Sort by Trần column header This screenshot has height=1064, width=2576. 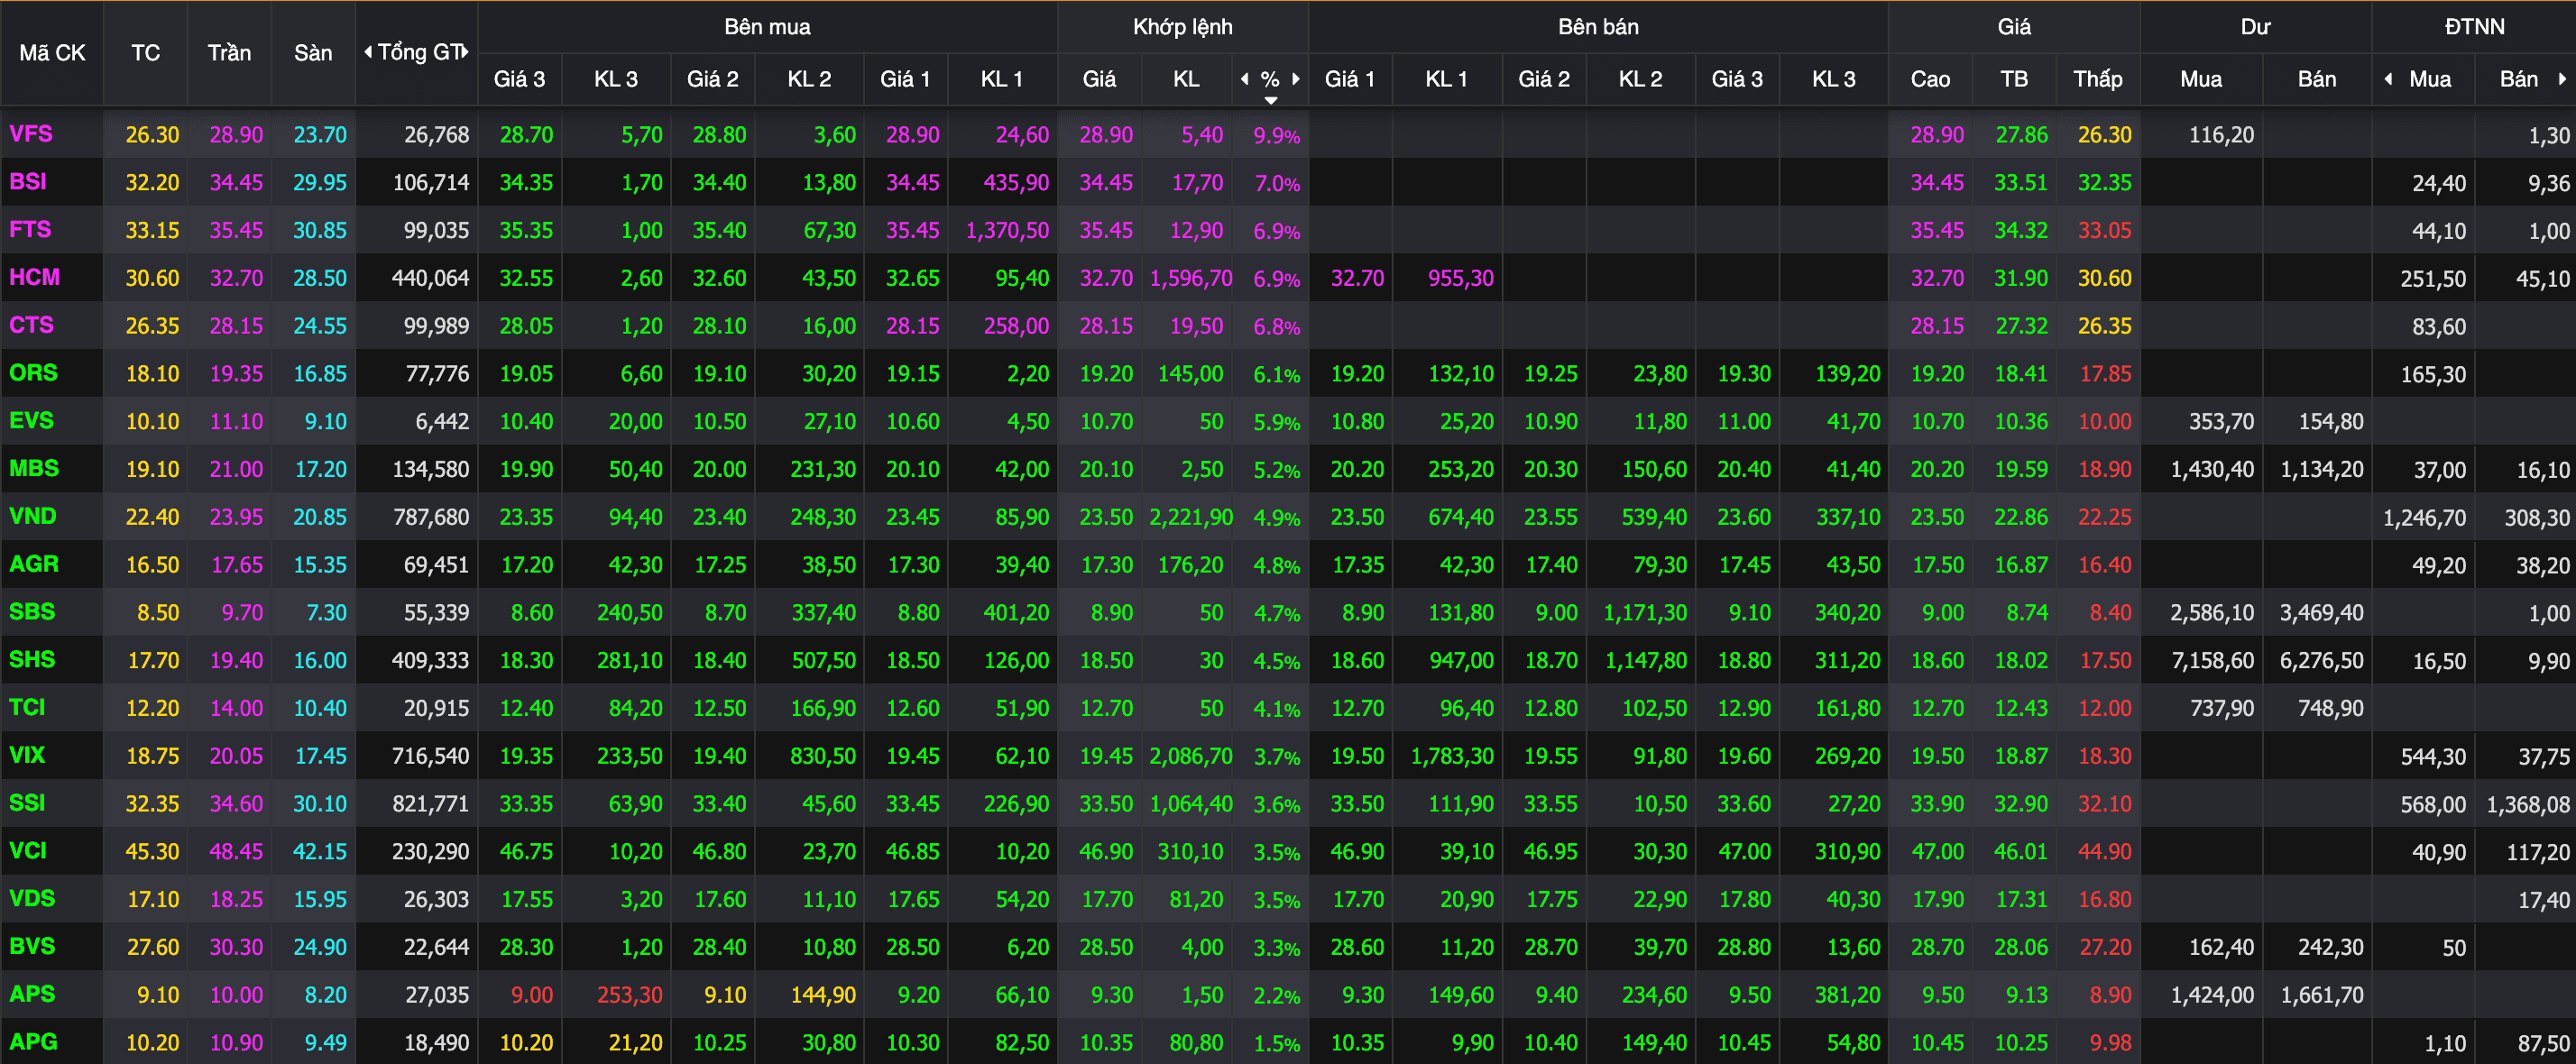[229, 53]
